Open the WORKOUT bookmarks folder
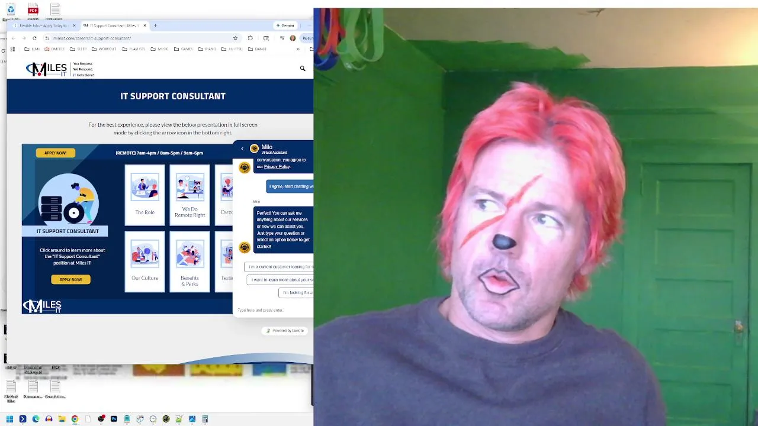This screenshot has width=758, height=426. coord(104,49)
